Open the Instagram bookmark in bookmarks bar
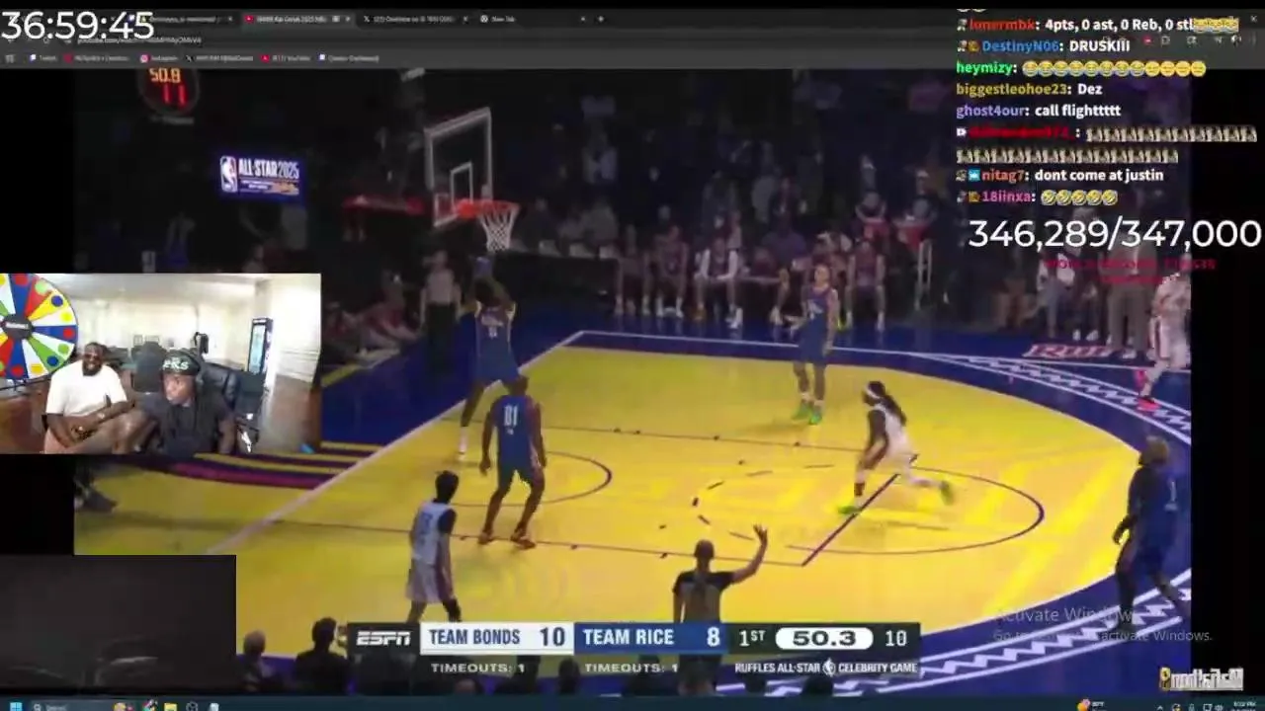 click(x=160, y=58)
